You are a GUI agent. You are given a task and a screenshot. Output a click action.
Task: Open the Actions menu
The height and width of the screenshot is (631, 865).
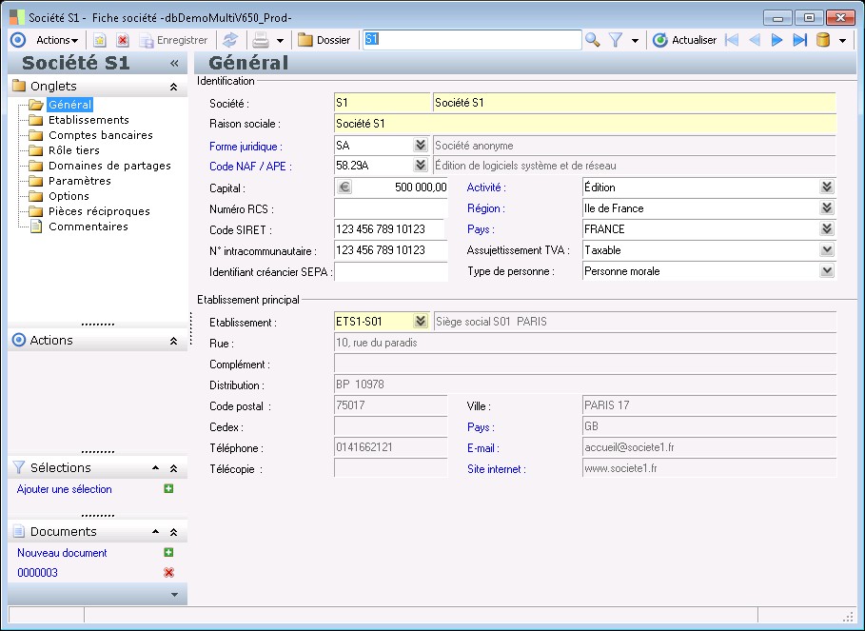click(x=56, y=40)
